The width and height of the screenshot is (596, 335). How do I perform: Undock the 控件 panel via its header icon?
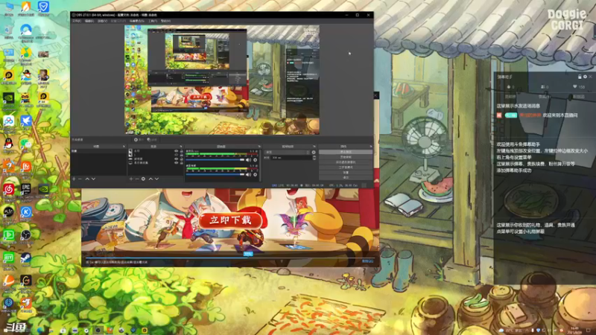point(370,147)
